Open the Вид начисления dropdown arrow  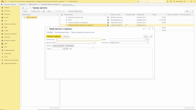pyautogui.click(x=95, y=43)
